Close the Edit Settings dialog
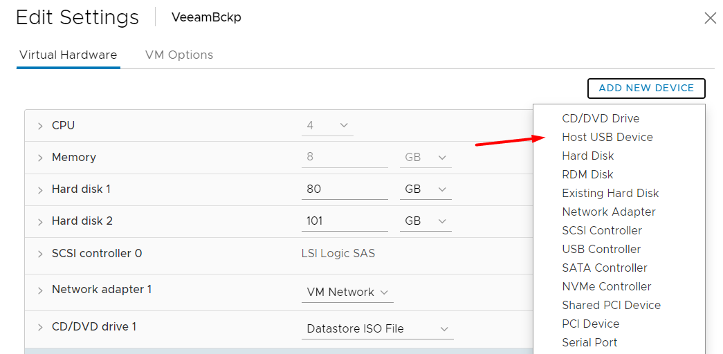 coord(710,19)
